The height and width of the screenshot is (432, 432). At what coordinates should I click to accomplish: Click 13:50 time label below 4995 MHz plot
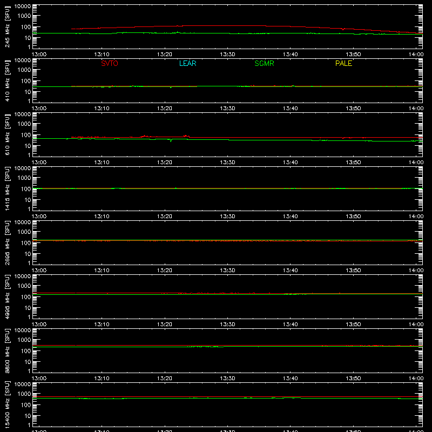[353, 325]
